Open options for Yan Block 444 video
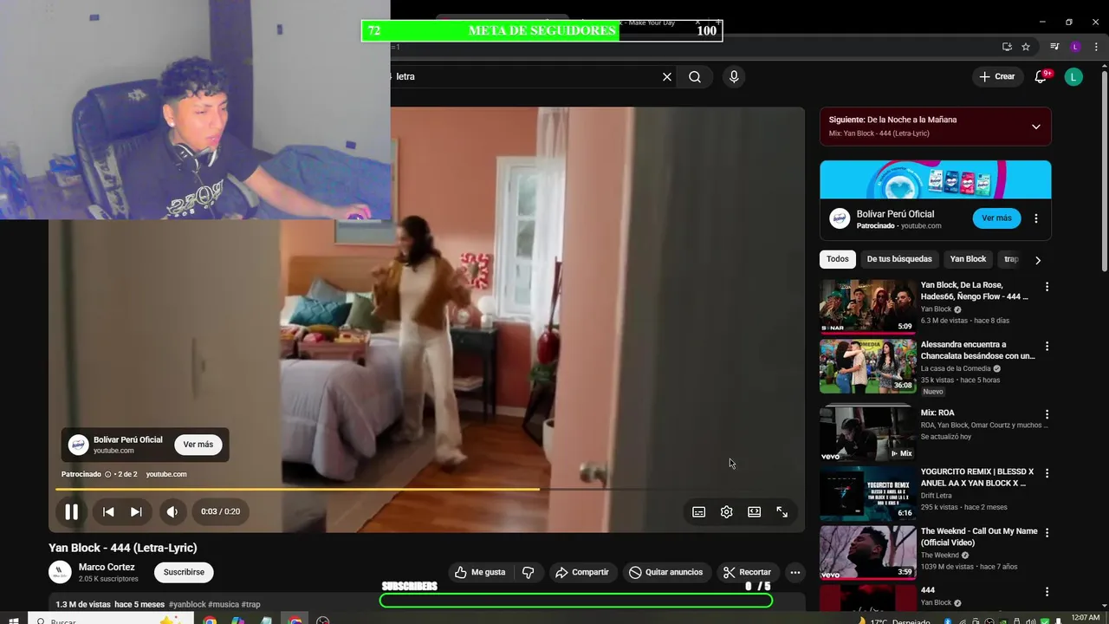This screenshot has height=624, width=1109. (1047, 287)
